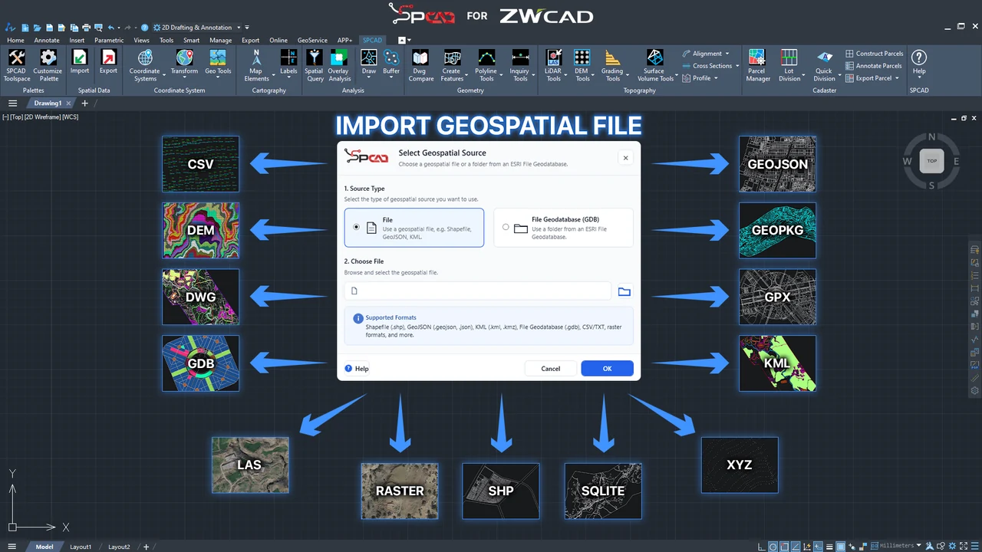The image size is (982, 552).
Task: Choose the File Geodatabase (GDB) radio option
Action: pyautogui.click(x=506, y=228)
